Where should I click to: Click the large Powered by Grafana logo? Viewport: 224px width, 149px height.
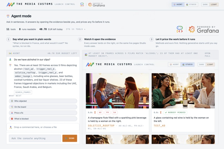point(203,29)
